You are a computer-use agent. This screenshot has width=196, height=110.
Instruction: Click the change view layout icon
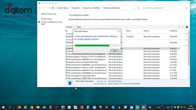(179, 27)
